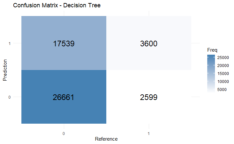Click the 15000 legend label

click(x=222, y=73)
